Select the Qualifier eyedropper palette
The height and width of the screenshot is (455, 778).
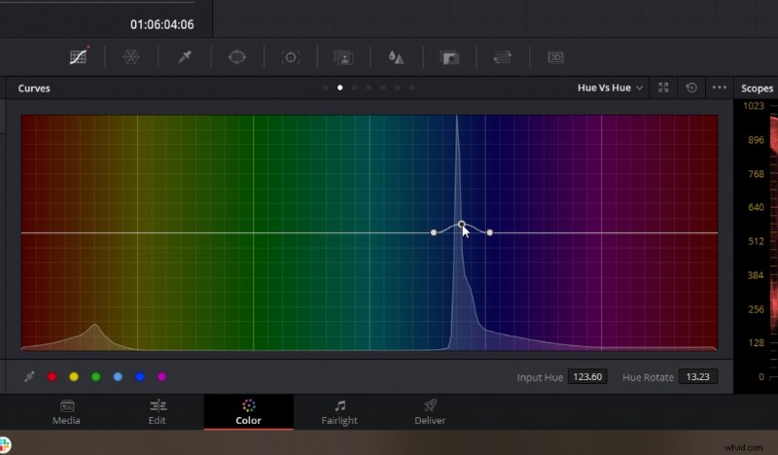coord(185,57)
